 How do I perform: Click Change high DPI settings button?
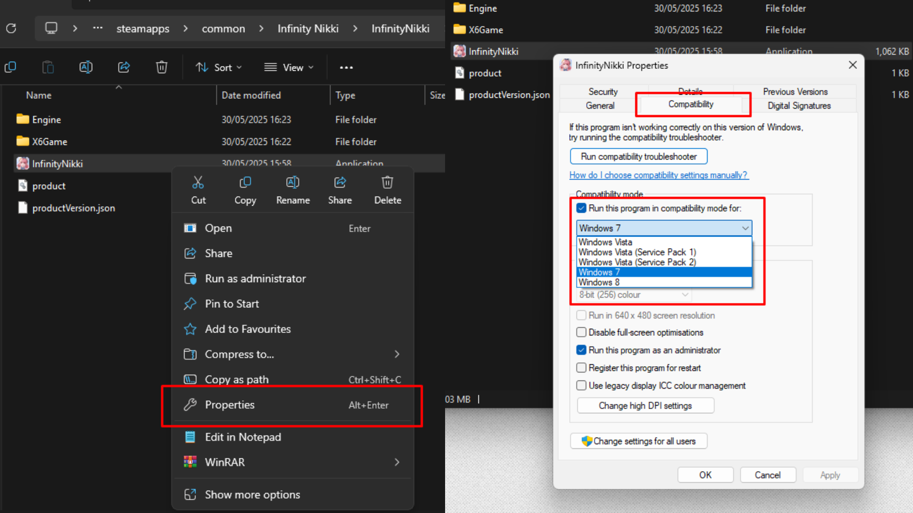[x=645, y=406]
